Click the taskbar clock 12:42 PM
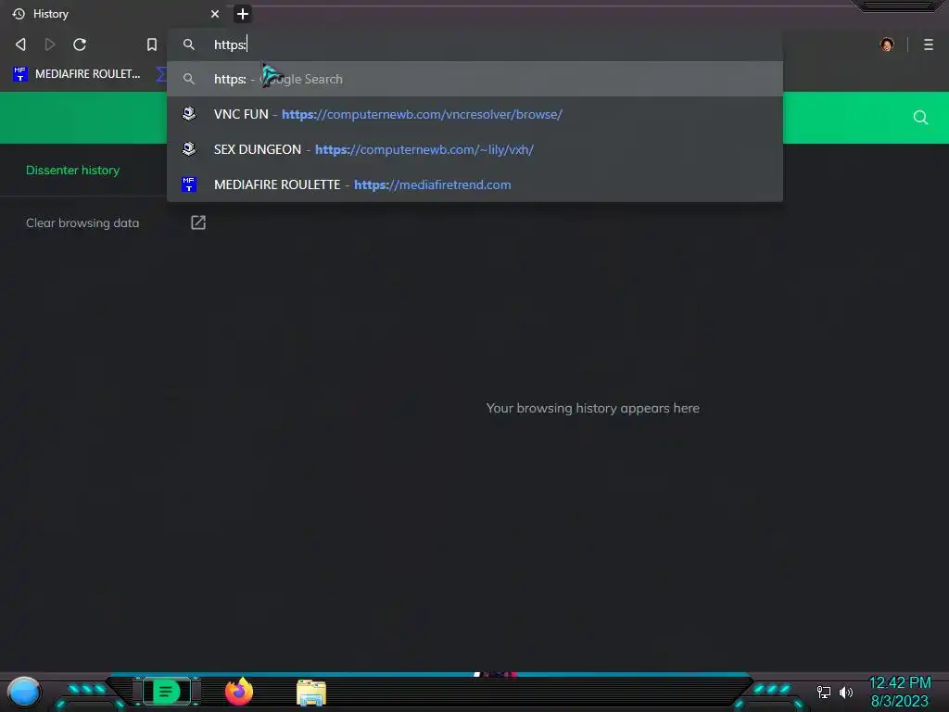The image size is (949, 712). (899, 683)
